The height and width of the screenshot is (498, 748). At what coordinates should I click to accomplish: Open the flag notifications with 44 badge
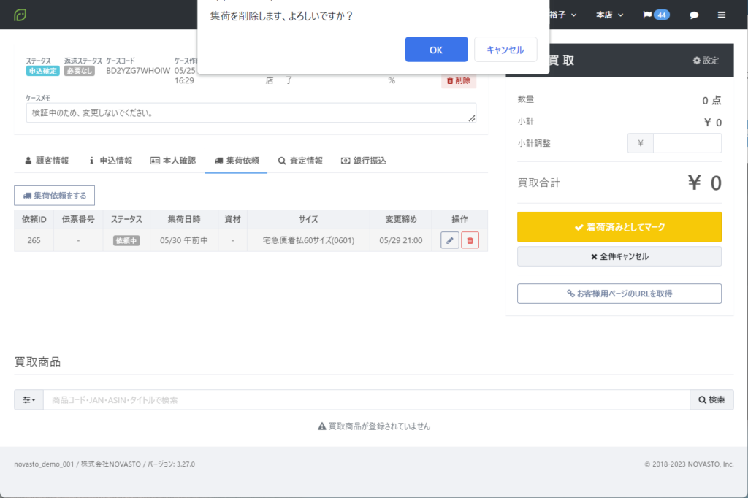(656, 15)
